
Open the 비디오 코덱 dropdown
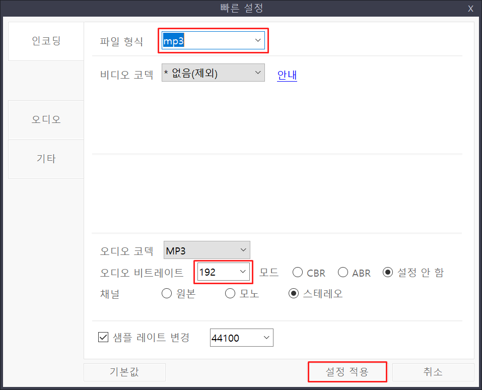click(213, 73)
